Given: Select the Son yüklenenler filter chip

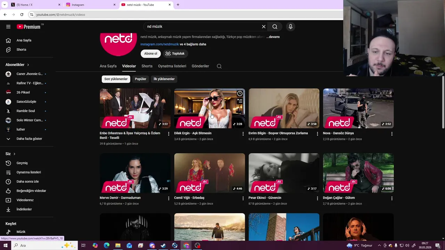Looking at the screenshot, I should [116, 79].
